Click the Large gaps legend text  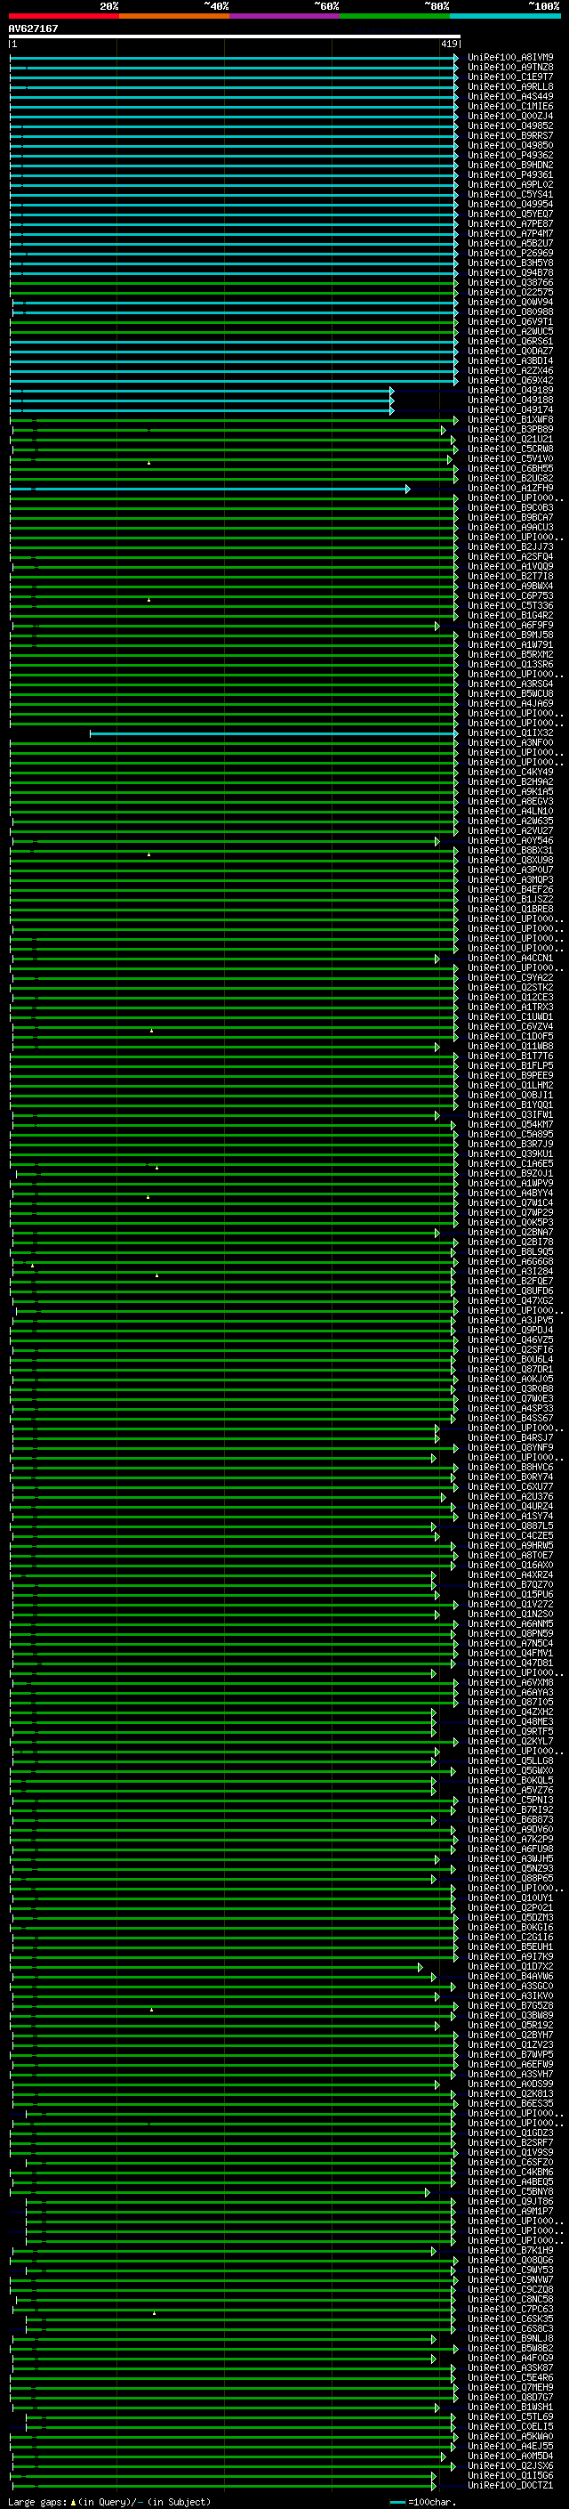(x=109, y=2502)
